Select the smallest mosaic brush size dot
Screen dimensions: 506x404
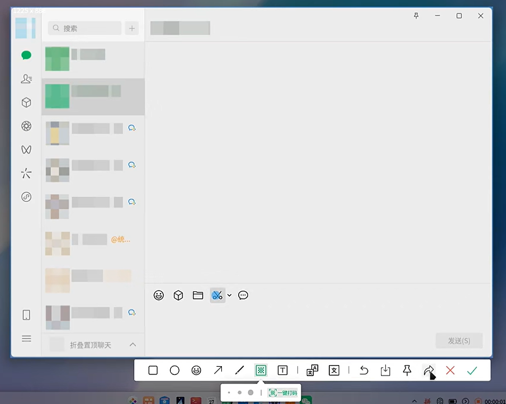click(229, 393)
